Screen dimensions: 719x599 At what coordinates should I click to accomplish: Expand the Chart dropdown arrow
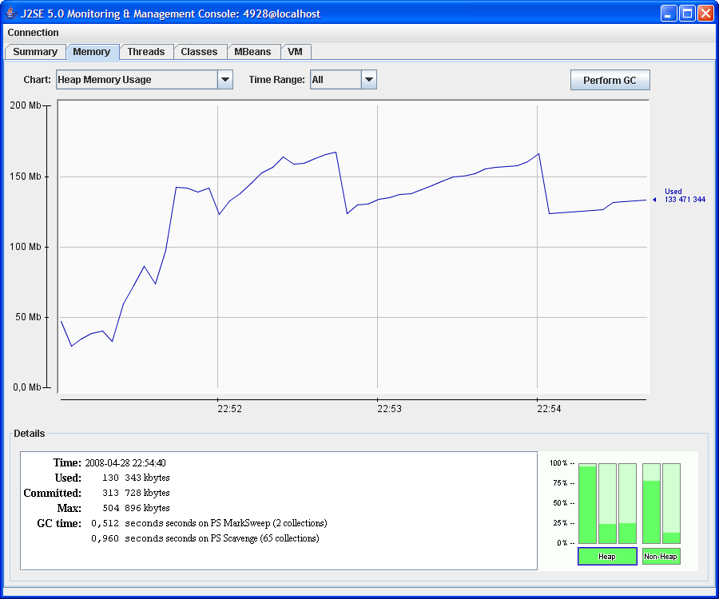(225, 80)
